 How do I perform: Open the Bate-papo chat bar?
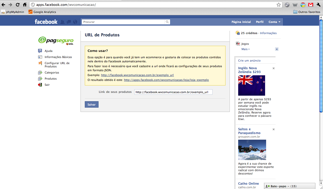pos(289,186)
